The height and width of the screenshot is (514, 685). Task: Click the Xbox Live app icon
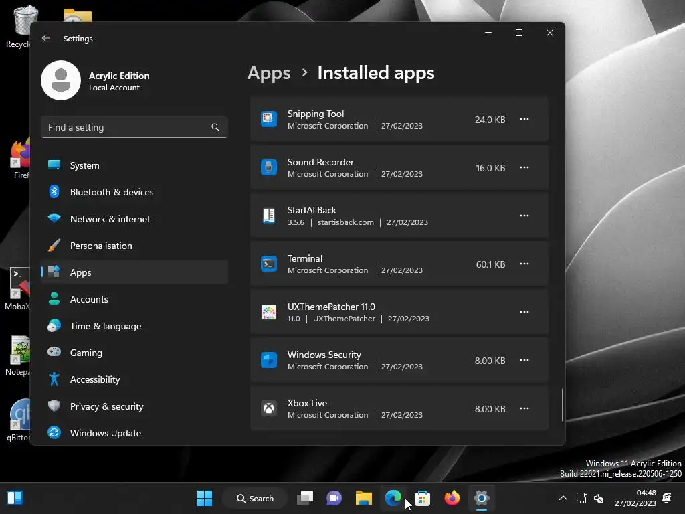click(x=269, y=408)
